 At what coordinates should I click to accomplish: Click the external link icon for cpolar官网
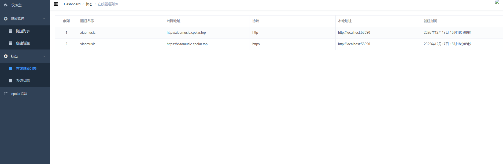[x=6, y=94]
